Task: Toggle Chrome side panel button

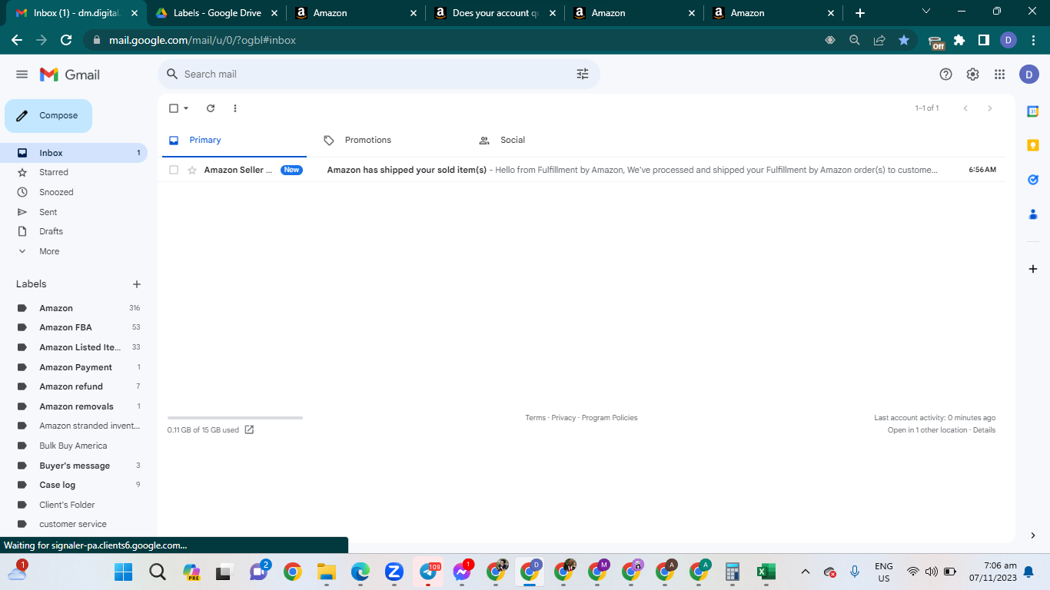Action: coord(983,40)
